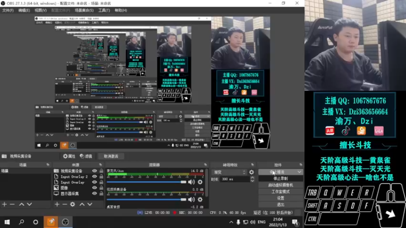Viewport: 406px width, 228px height.
Task: Open the 文件(F) menu
Action: (x=8, y=10)
